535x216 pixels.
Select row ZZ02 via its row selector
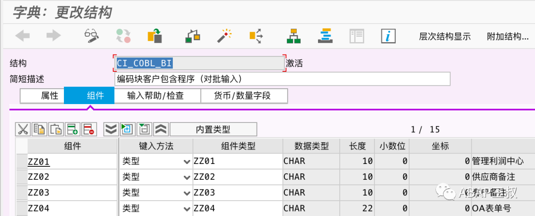pos(22,177)
